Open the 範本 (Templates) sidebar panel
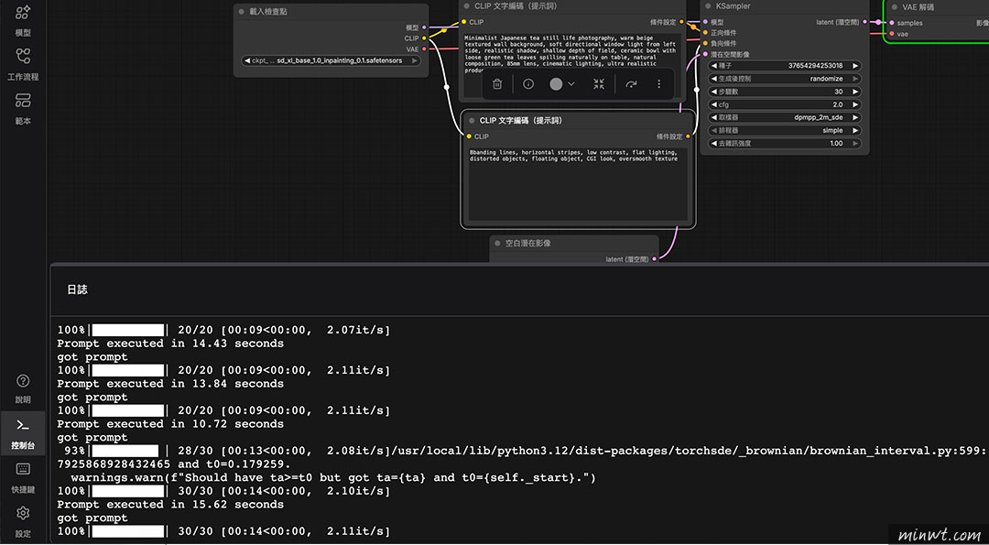The image size is (989, 545). pyautogui.click(x=23, y=106)
